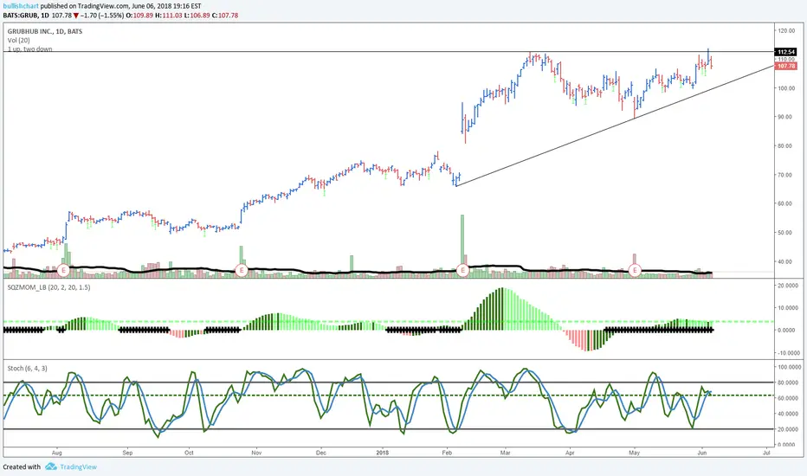Click the Vol (20) indicator label
The width and height of the screenshot is (807, 476).
18,40
